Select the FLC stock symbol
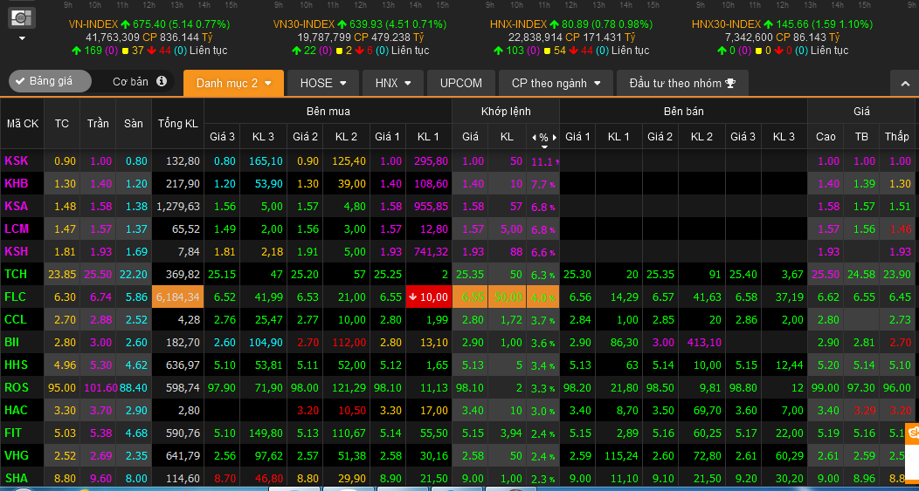The width and height of the screenshot is (919, 491). pos(16,297)
